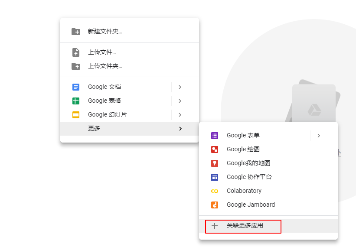The height and width of the screenshot is (247, 356).
Task: Click the green Google Sheets icon
Action: click(76, 101)
